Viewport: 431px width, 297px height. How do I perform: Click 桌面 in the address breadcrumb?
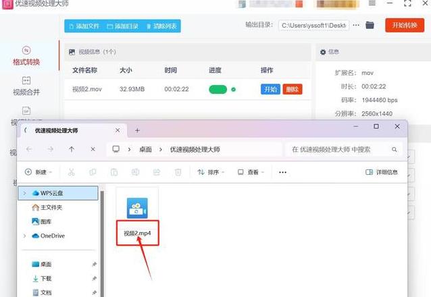(145, 149)
